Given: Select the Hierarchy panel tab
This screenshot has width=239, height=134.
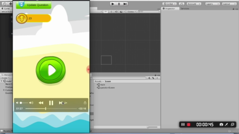Looking at the screenshot, I should [7, 75].
